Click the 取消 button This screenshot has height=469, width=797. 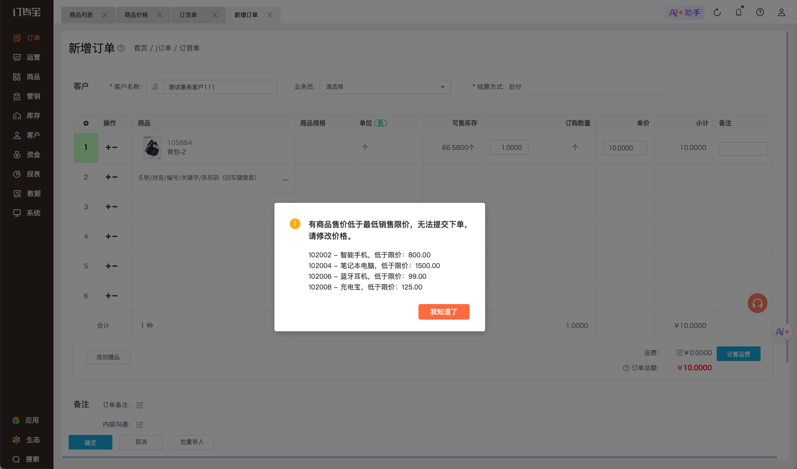tap(141, 442)
